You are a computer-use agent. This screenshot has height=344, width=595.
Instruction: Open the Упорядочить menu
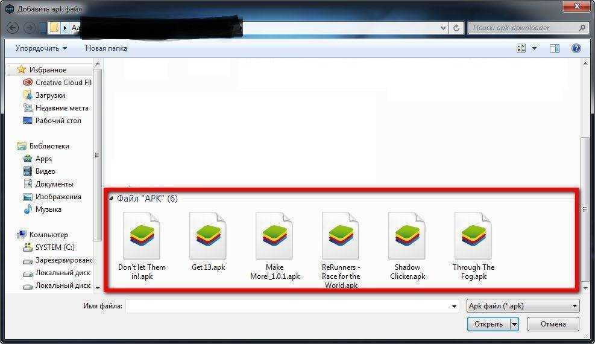pyautogui.click(x=41, y=48)
